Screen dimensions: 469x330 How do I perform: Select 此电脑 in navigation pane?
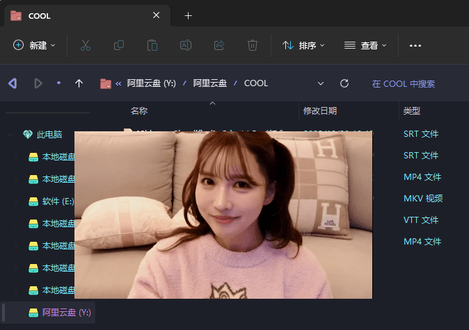click(x=49, y=134)
